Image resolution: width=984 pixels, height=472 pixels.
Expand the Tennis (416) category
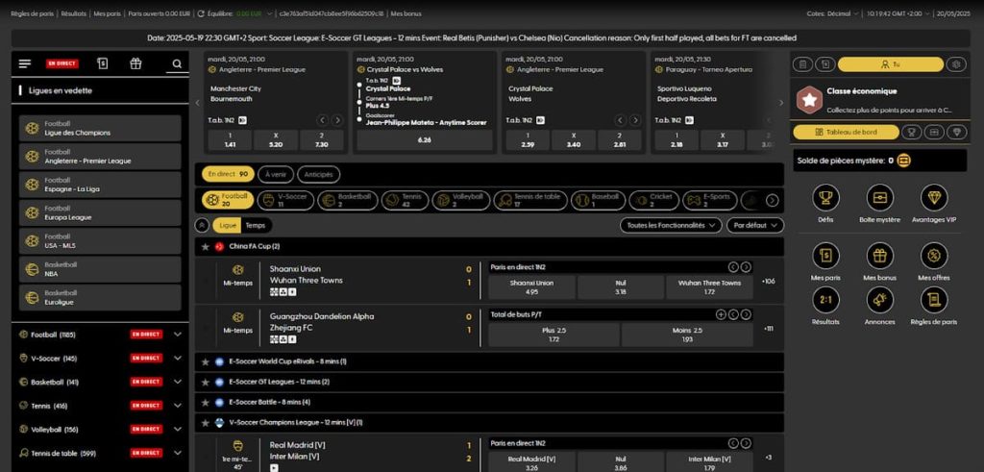point(100,406)
